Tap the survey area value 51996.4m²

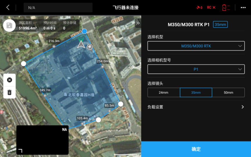point(28,28)
